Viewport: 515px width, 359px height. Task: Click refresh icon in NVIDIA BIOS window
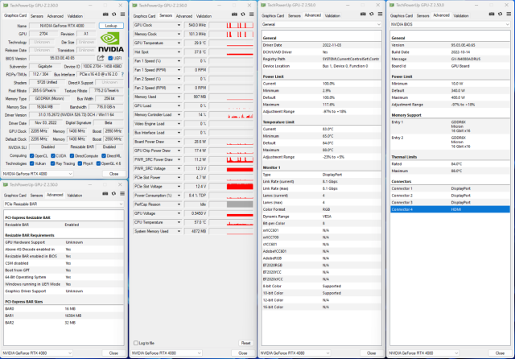(501, 14)
